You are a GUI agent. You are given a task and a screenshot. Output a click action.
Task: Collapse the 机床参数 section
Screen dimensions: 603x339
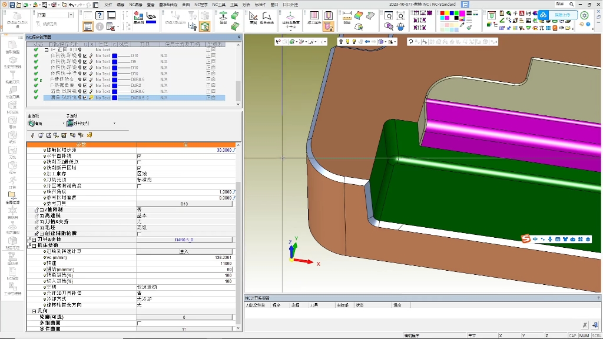point(34,245)
